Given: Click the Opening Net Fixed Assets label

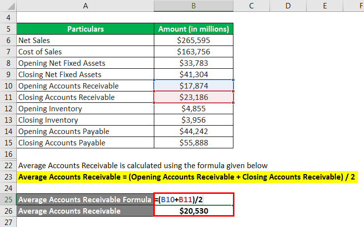Looking at the screenshot, I should (62, 63).
